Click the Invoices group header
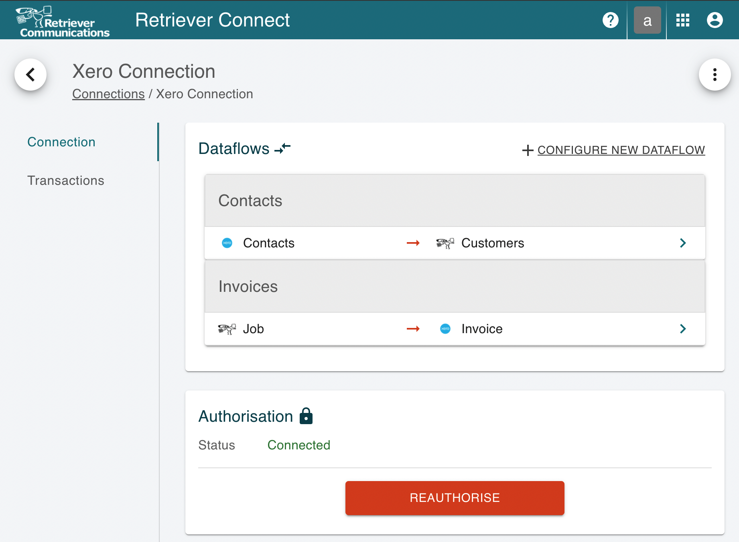This screenshot has width=739, height=542. pyautogui.click(x=455, y=286)
